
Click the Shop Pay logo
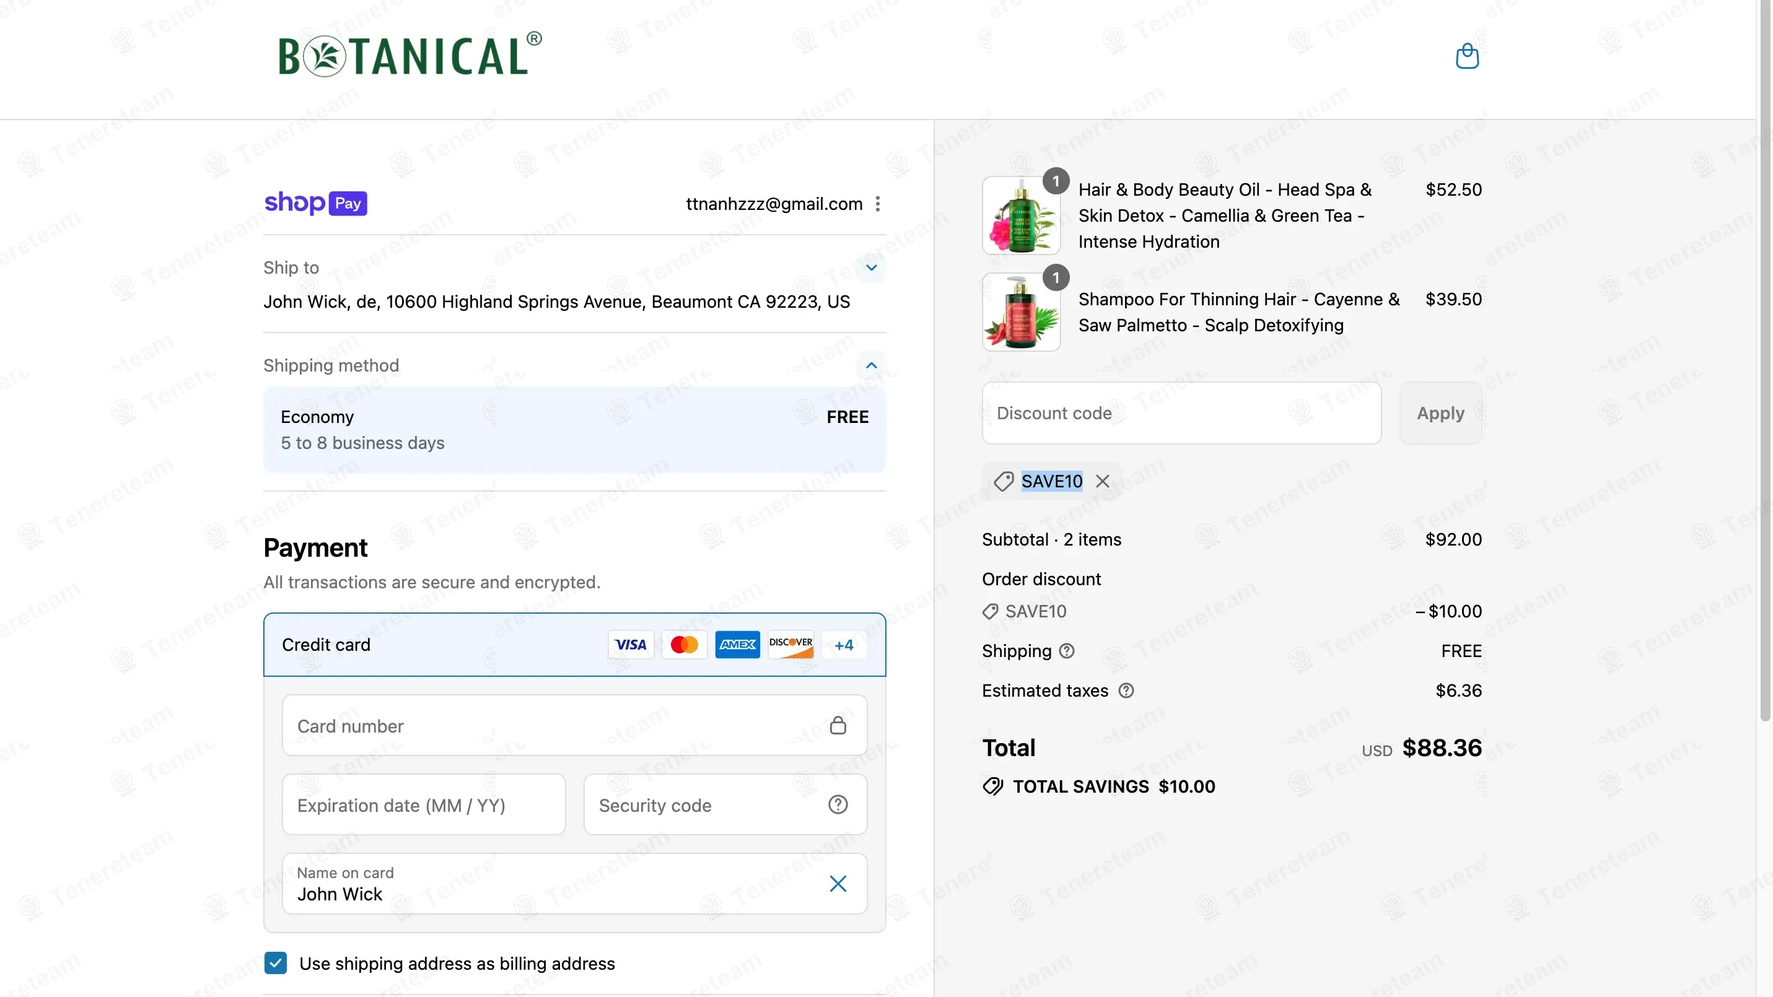click(315, 203)
